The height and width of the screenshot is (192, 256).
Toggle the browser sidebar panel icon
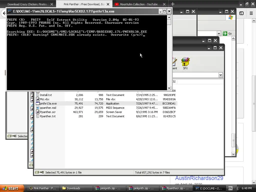(x=241, y=13)
